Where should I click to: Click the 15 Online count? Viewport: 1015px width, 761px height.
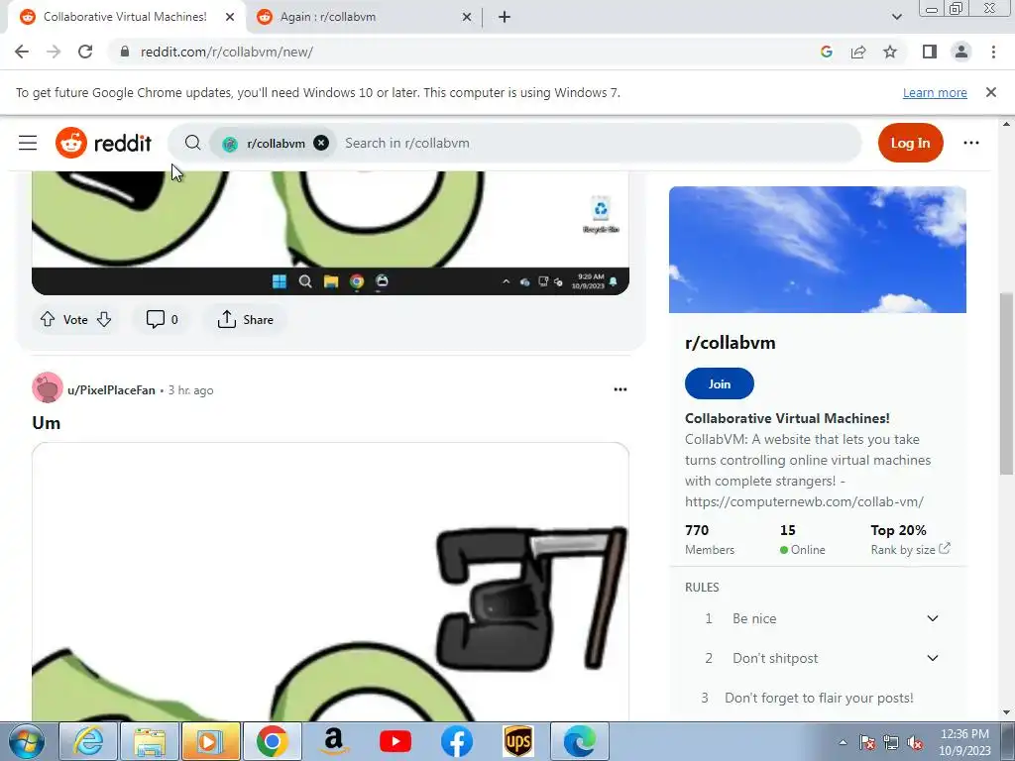(x=803, y=540)
